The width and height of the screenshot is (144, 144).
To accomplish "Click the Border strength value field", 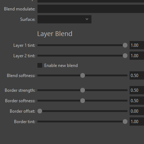I will pos(137,90).
